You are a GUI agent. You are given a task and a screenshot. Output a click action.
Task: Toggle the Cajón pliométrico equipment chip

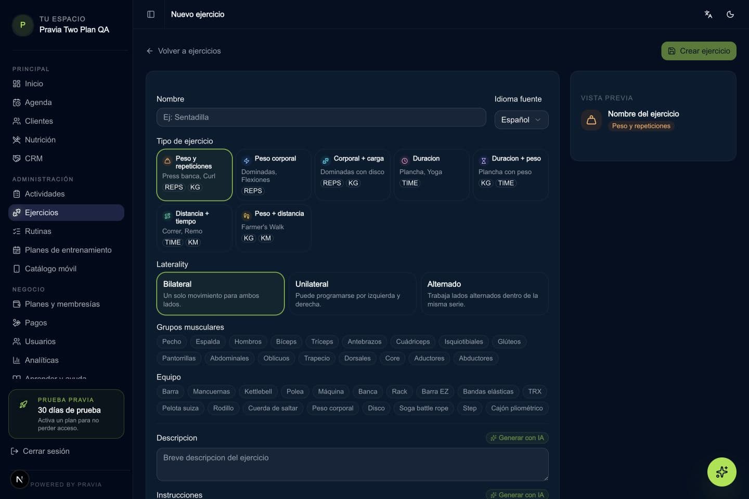(x=517, y=408)
